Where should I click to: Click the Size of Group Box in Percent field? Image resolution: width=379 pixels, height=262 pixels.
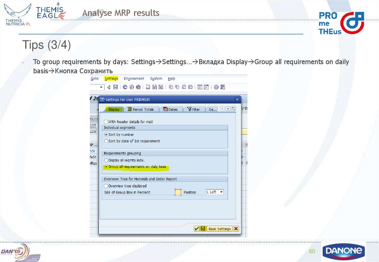(x=178, y=192)
